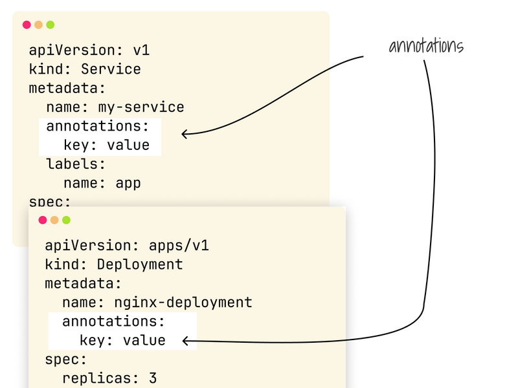Click the 'apiVersion: v1' line
The width and height of the screenshot is (518, 388).
click(89, 50)
